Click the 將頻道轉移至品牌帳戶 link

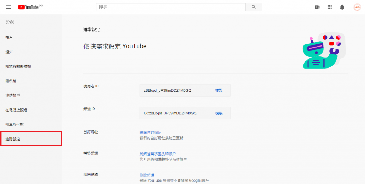[158, 154]
